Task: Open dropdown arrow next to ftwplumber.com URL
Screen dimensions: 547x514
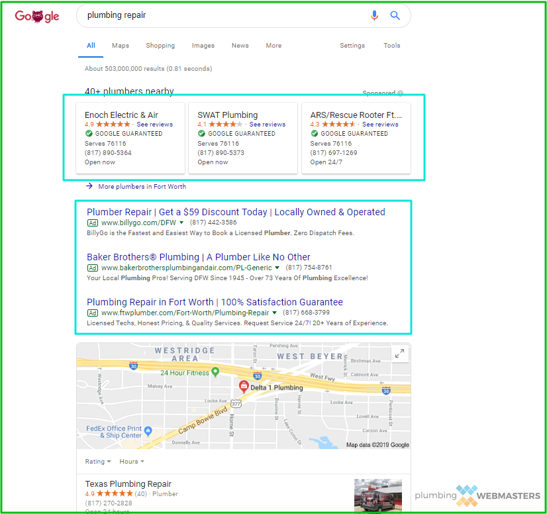Action: (x=274, y=313)
